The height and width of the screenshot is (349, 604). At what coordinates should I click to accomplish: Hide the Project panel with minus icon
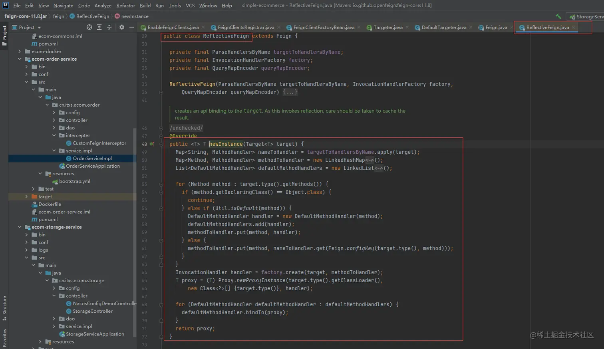[x=132, y=27]
